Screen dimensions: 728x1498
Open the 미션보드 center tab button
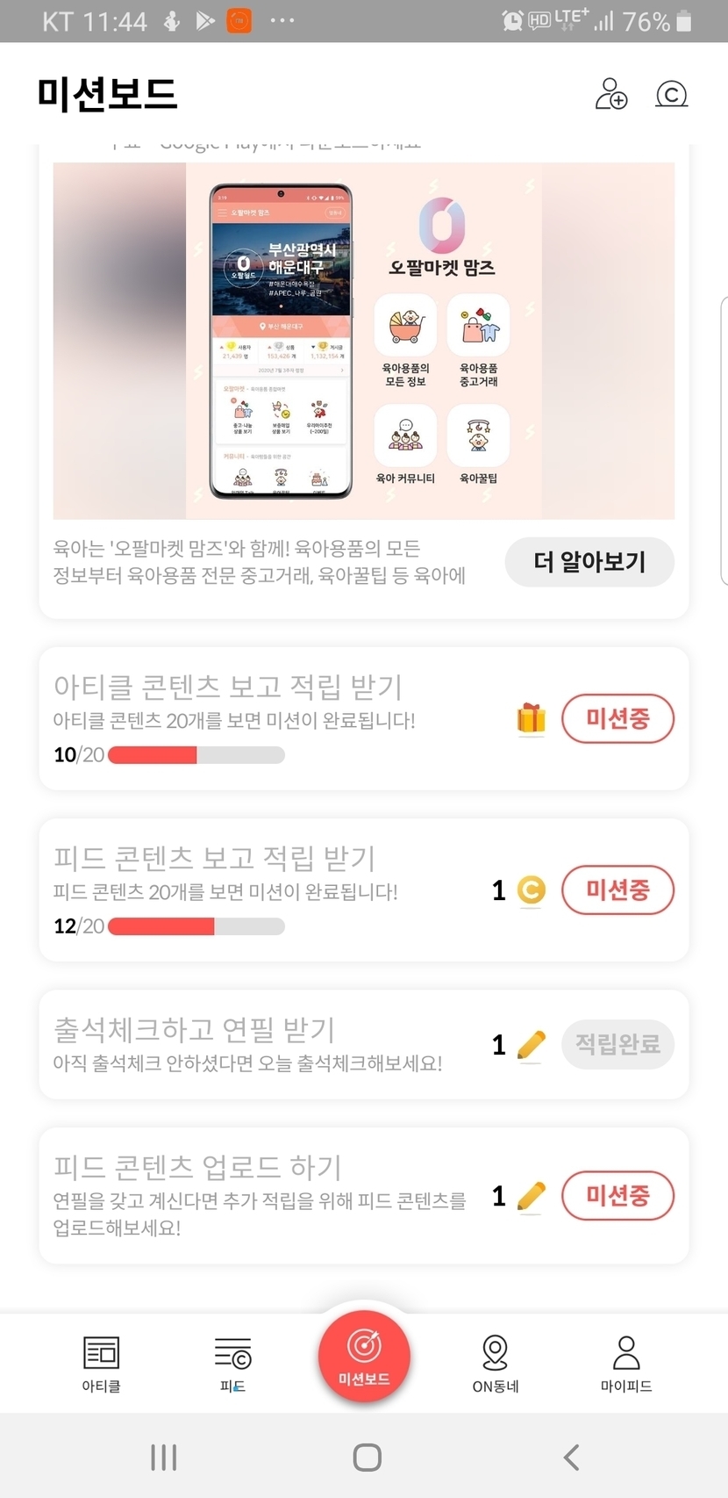click(x=364, y=1355)
